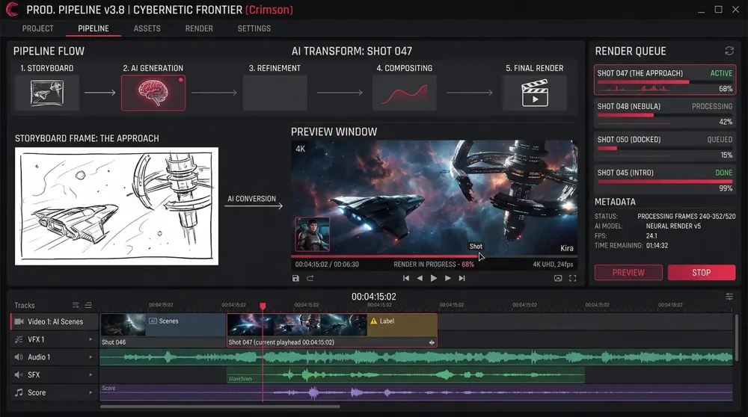The image size is (748, 417).
Task: Mute the SFX speaker icon
Action: [x=19, y=374]
